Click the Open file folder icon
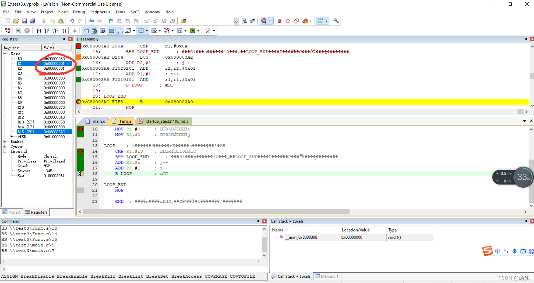 coord(16,21)
